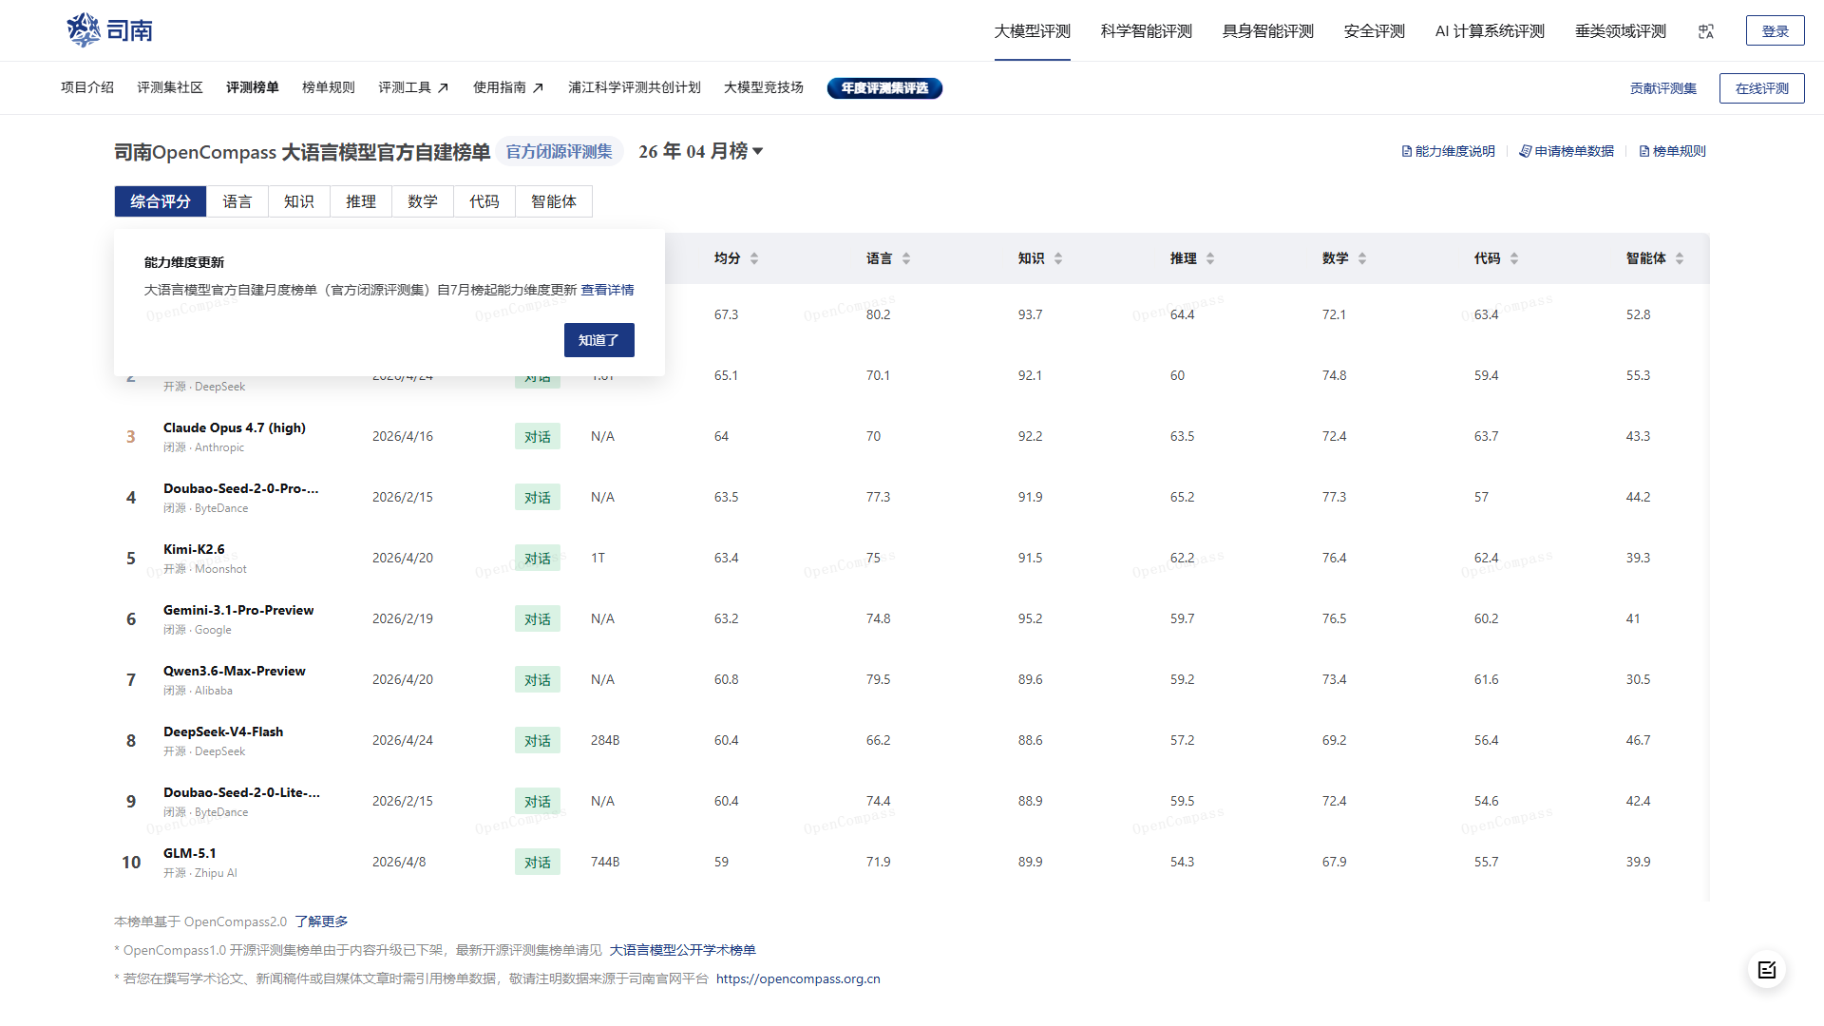1824x1026 pixels.
Task: Open 使用指南 external link
Action: (508, 87)
